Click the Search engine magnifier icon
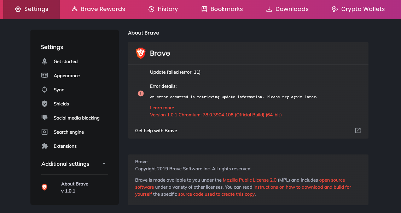401x213 pixels. 45,132
